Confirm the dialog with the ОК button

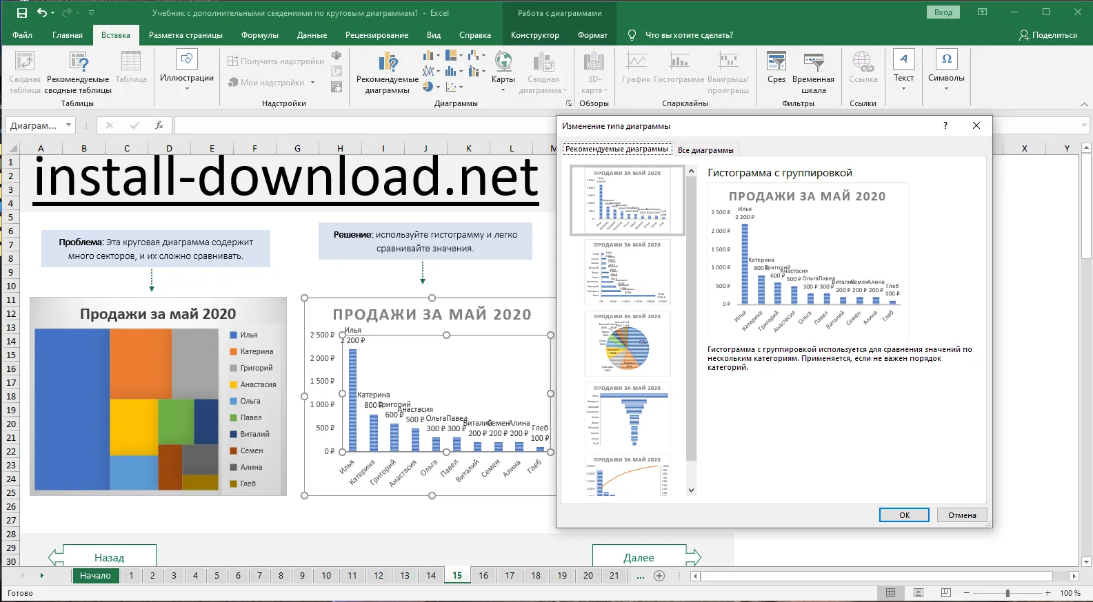904,515
